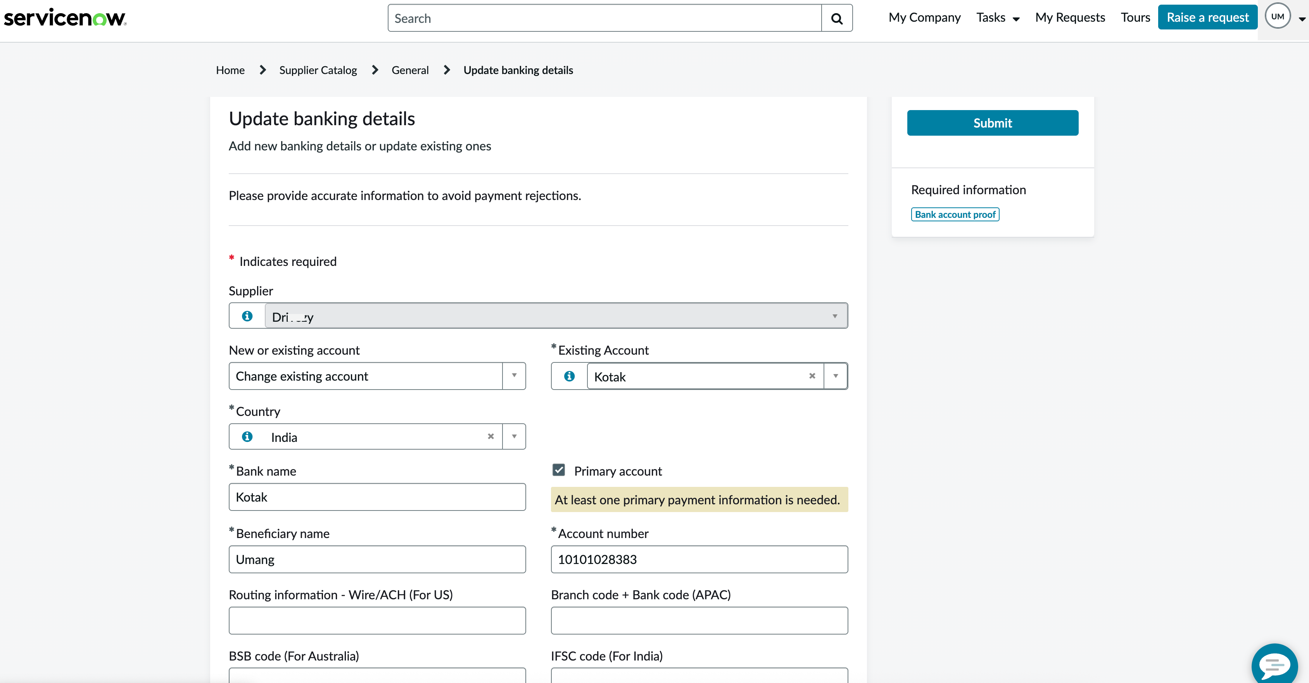The height and width of the screenshot is (683, 1309).
Task: Focus the top Search field
Action: coord(605,18)
